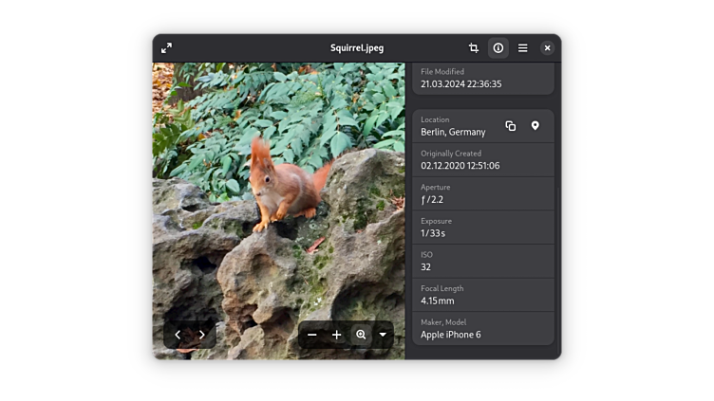The width and height of the screenshot is (714, 401).
Task: Select the File Modified date row
Action: tap(483, 79)
